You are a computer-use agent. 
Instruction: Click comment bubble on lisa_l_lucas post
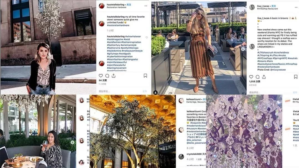tap(258, 77)
